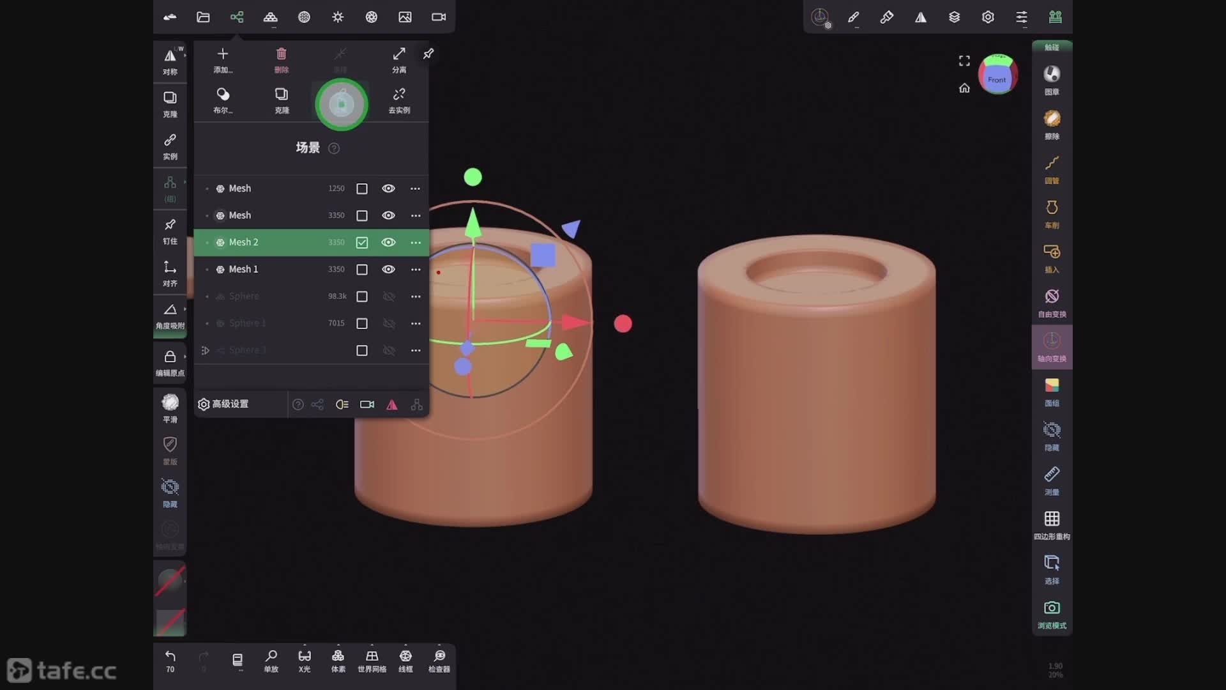Viewport: 1226px width, 690px height.
Task: Select the 测量 measure tool
Action: pyautogui.click(x=1052, y=480)
